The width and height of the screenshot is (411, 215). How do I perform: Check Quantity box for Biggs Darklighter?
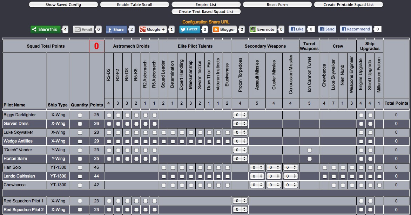coord(80,115)
